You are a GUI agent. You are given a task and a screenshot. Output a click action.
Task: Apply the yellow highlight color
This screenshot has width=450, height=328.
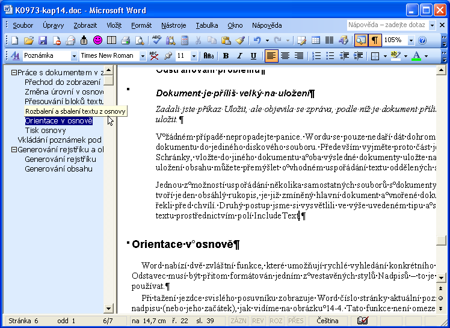[x=396, y=56]
